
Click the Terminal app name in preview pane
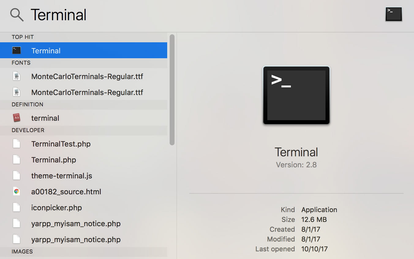296,152
